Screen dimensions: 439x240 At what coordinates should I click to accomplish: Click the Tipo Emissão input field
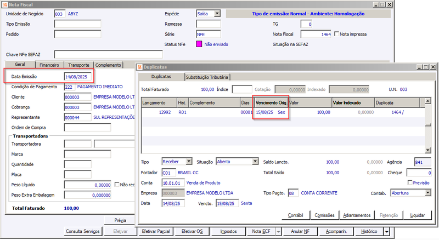click(x=77, y=24)
